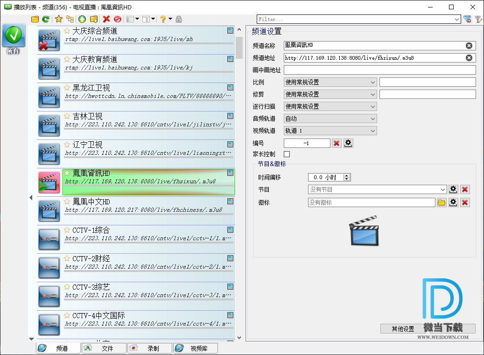Click the red X delete toolbar icon

point(106,19)
